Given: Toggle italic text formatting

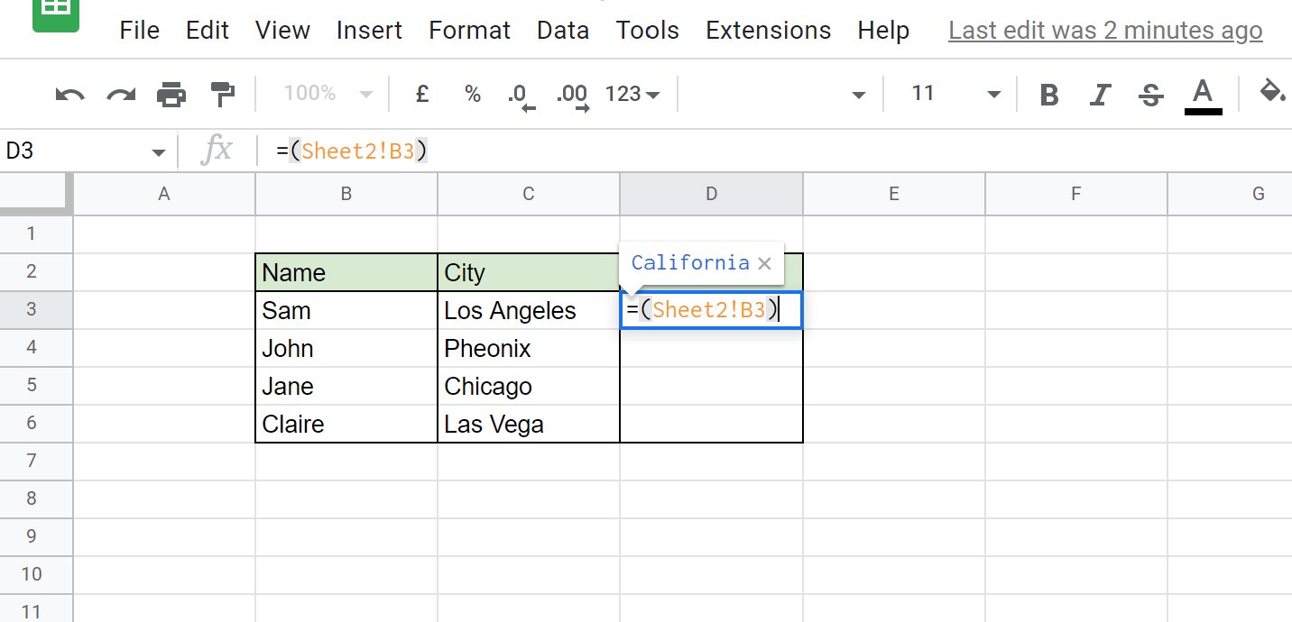Looking at the screenshot, I should pos(1100,95).
